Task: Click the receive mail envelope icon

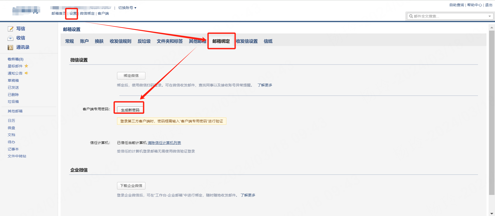Action: coord(11,38)
